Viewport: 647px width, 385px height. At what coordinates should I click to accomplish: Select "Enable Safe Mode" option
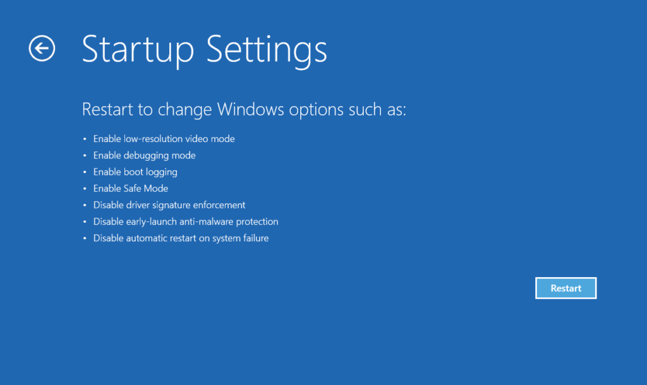tap(130, 188)
